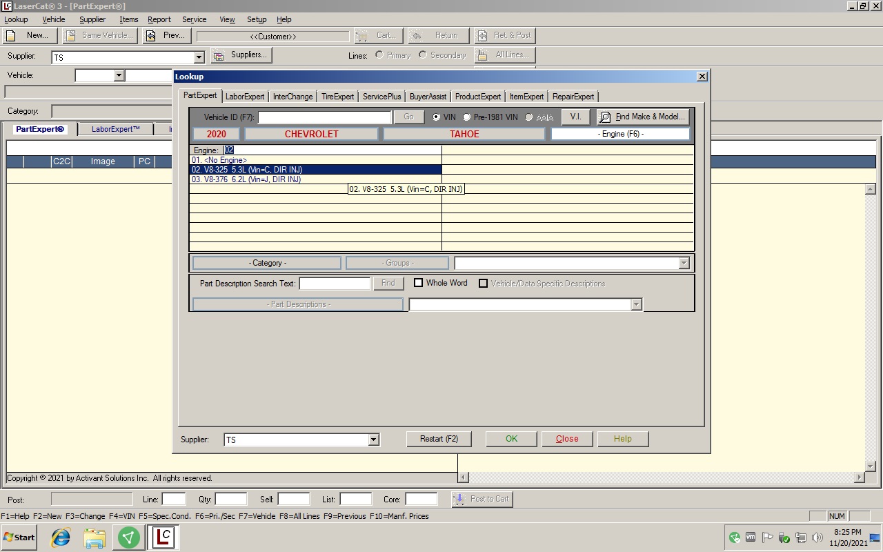Open the Setup menu

pos(257,19)
